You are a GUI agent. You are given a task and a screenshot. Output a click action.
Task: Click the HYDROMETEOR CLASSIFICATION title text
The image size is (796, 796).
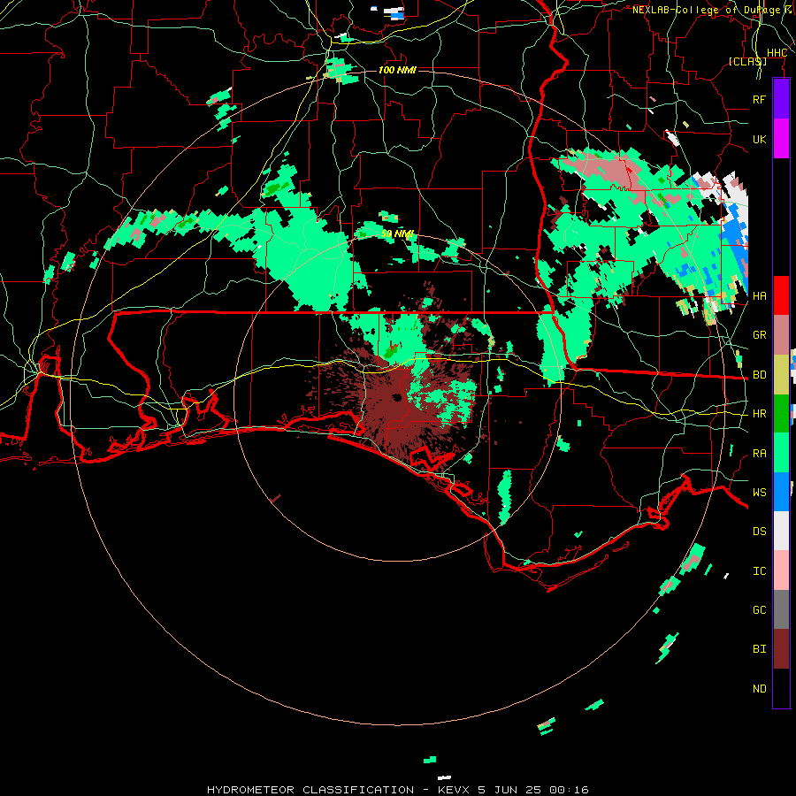[310, 790]
